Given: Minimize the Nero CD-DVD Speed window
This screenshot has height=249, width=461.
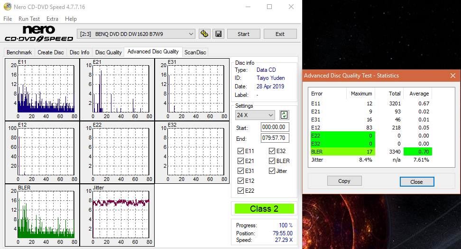Looking at the screenshot, I should point(248,7).
